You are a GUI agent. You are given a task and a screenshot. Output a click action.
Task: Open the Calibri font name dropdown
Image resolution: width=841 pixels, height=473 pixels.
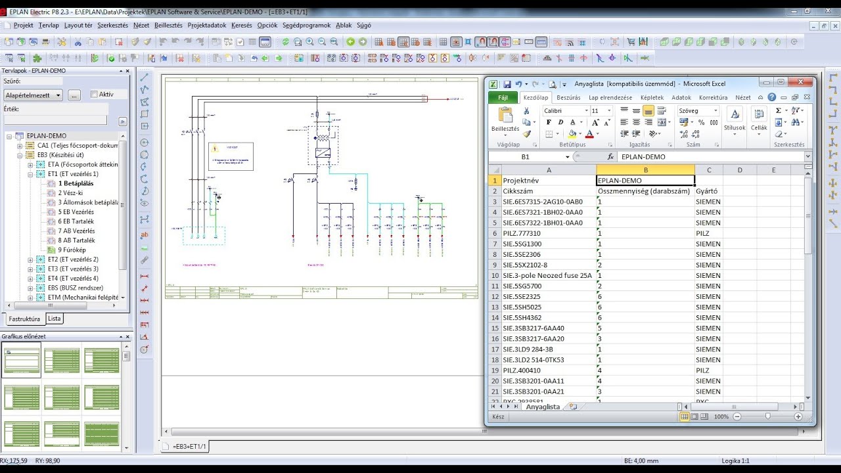pyautogui.click(x=585, y=111)
